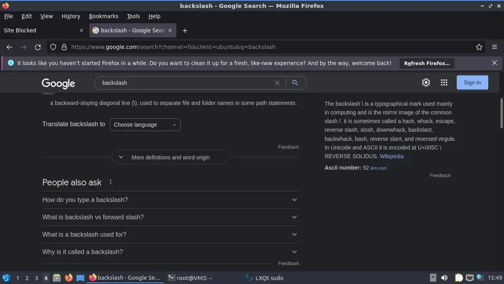Open People also ask options menu
Screen dimensions: 504x284
coord(111,182)
